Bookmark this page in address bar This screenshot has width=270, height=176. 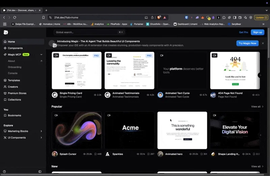(x=44, y=18)
